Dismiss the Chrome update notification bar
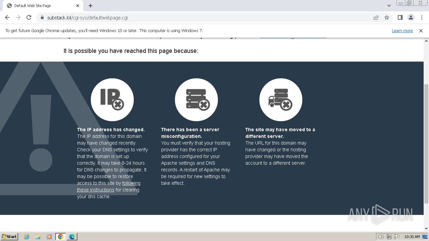The width and height of the screenshot is (429, 241). (x=421, y=30)
